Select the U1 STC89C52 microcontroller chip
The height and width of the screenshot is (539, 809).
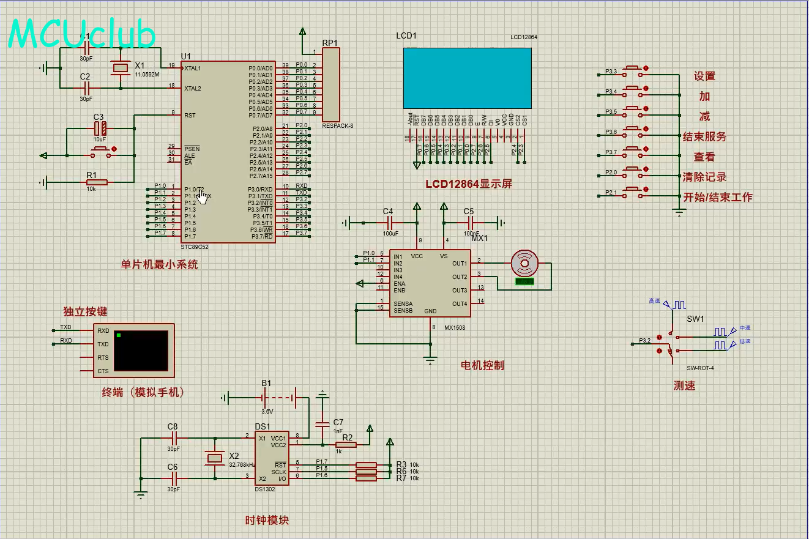coord(228,152)
